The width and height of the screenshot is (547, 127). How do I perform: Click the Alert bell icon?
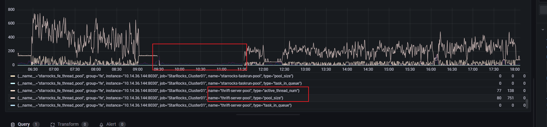point(101,124)
